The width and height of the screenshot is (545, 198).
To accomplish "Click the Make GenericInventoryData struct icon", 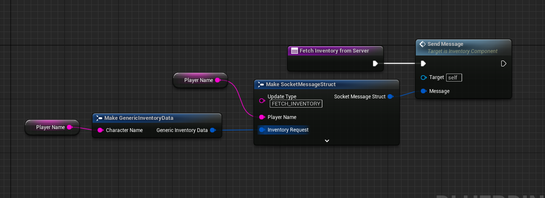I will (x=99, y=118).
